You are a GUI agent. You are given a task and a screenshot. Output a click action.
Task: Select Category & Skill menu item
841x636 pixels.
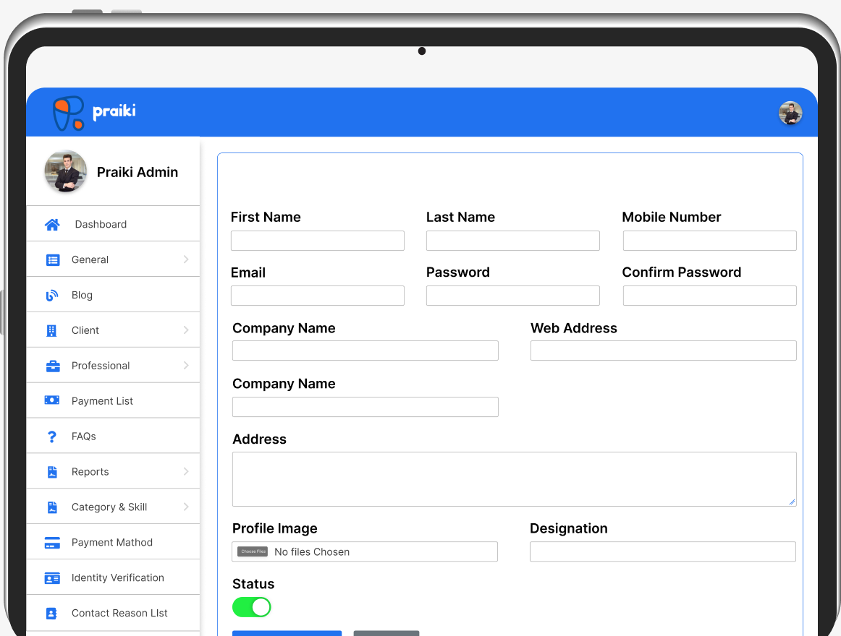[113, 507]
